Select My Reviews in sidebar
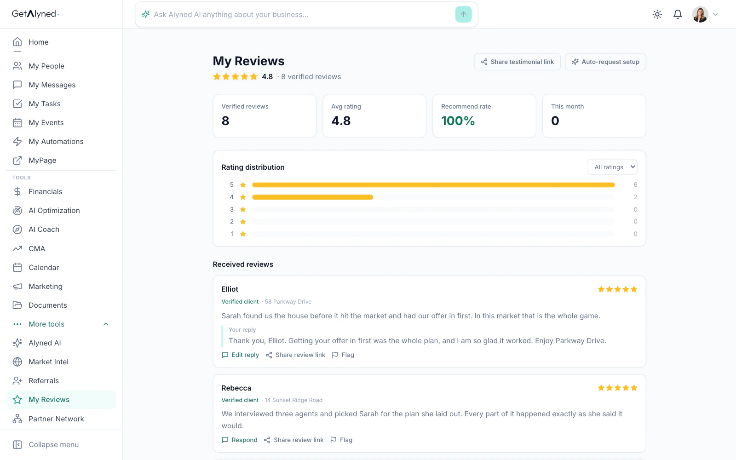This screenshot has height=460, width=736. [61, 399]
